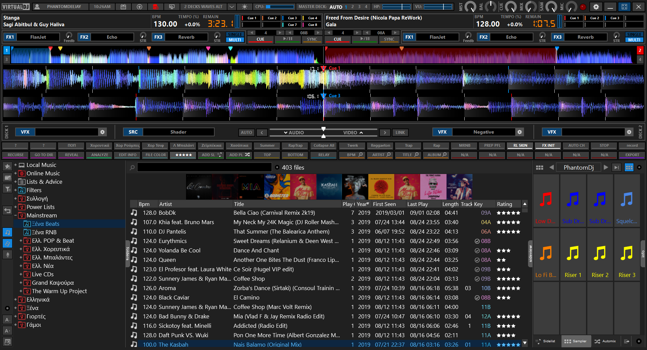Screen dimensions: 647x350
Task: Click the Collapse All button
Action: pos(324,145)
